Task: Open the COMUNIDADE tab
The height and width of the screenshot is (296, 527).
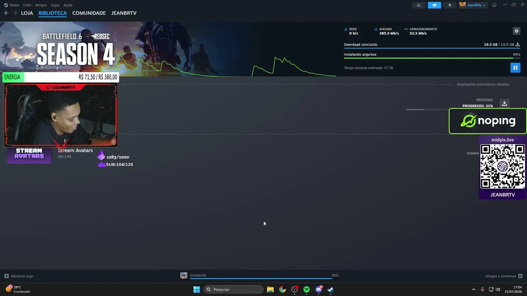Action: click(x=89, y=13)
